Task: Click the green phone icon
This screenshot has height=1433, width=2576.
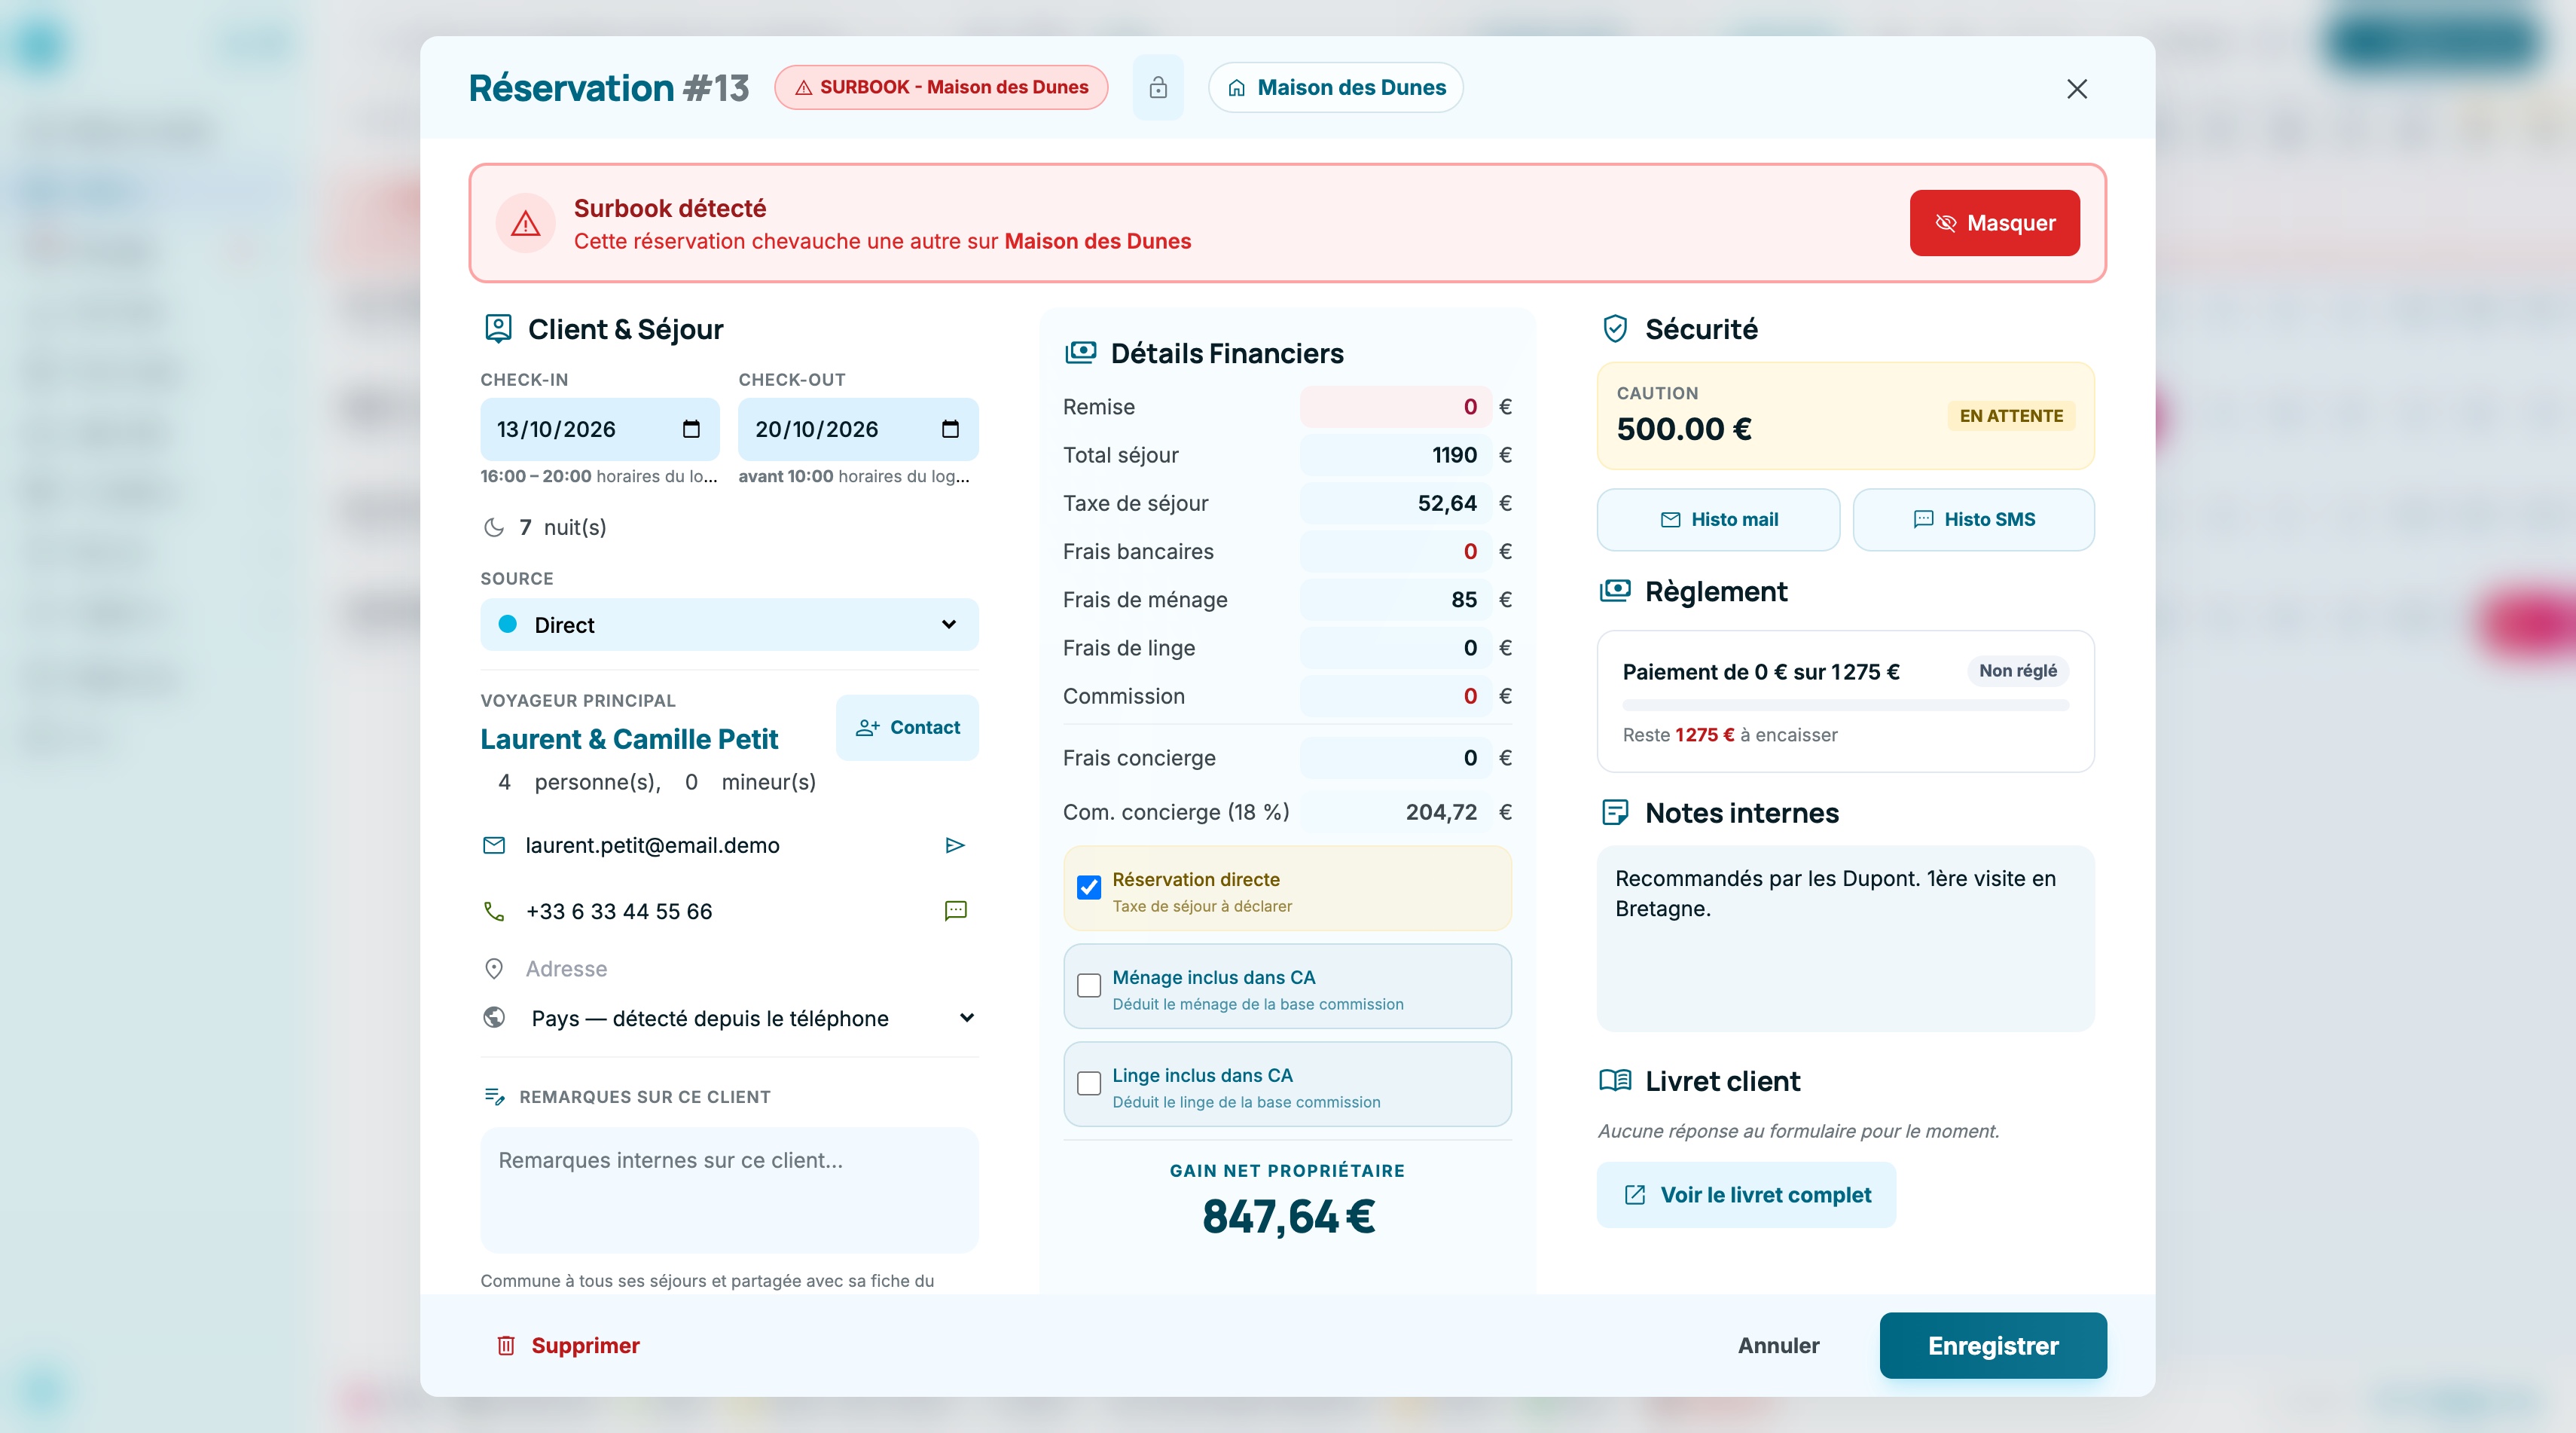Action: coord(494,911)
